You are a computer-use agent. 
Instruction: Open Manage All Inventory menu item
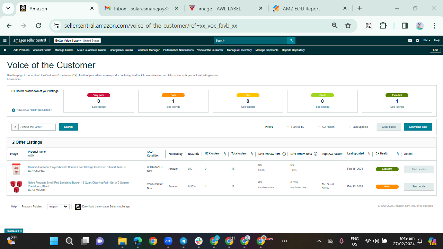[239, 50]
